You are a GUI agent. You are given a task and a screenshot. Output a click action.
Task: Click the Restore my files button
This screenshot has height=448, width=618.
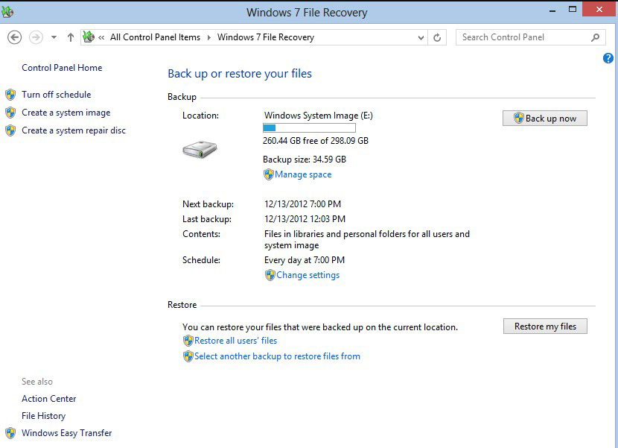pos(544,326)
